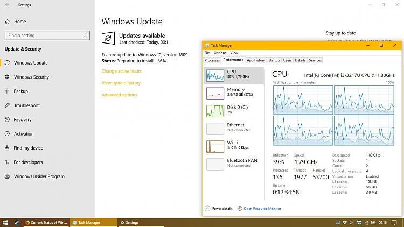Switch to Details tab

click(300, 60)
